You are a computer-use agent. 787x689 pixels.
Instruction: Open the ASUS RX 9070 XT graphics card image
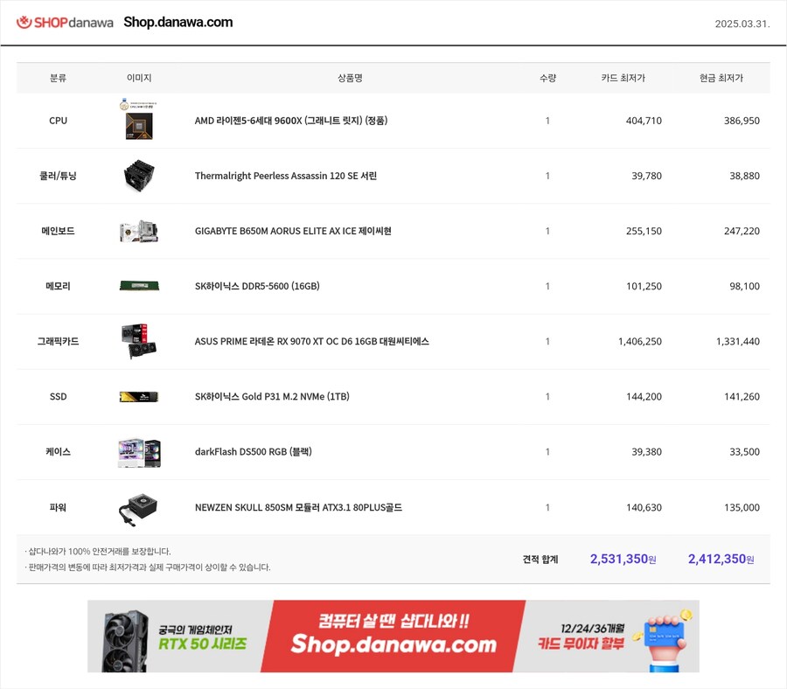coord(139,341)
